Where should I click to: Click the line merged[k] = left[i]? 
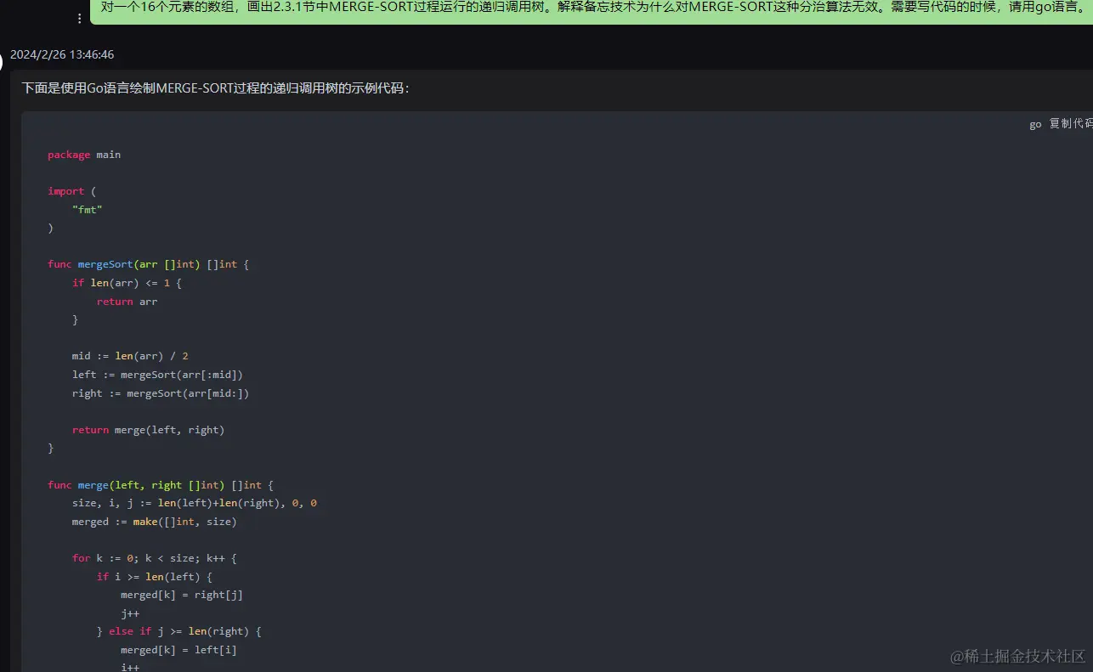pos(178,650)
